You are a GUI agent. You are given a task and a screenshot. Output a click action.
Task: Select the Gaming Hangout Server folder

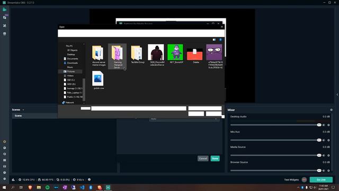click(x=117, y=57)
